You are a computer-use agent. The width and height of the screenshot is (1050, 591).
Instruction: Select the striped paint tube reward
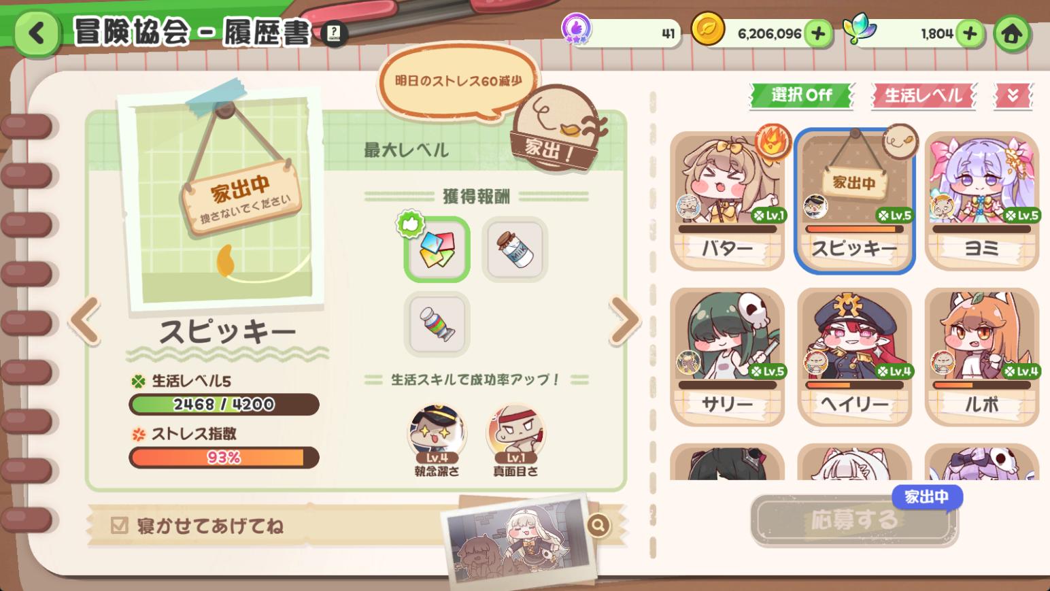437,324
